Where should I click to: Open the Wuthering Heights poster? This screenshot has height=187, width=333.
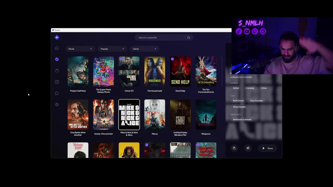[x=78, y=150]
